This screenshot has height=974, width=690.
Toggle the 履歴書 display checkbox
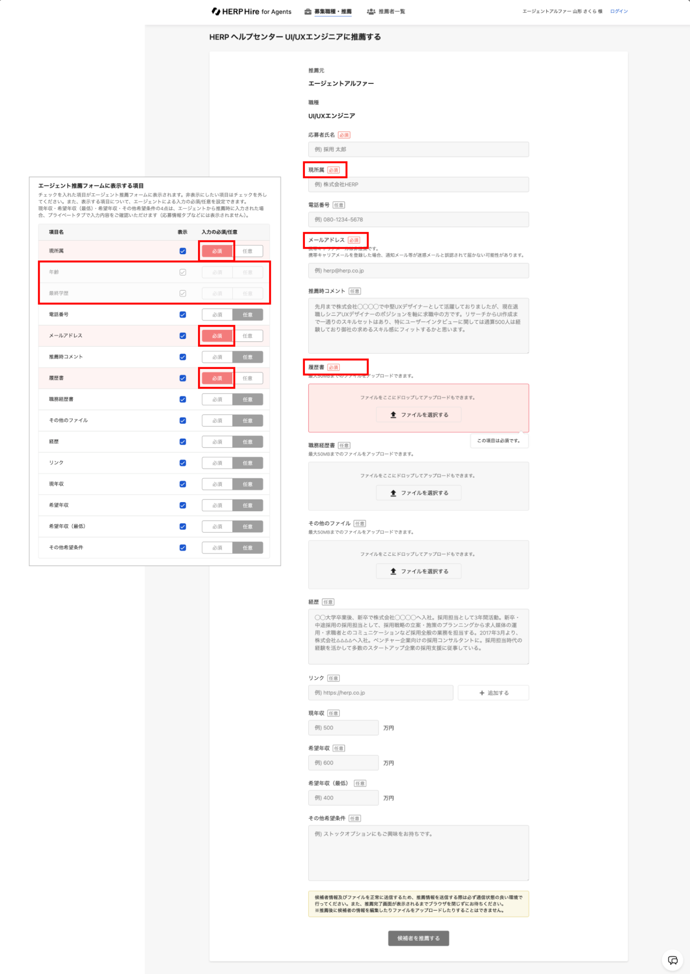pyautogui.click(x=183, y=378)
